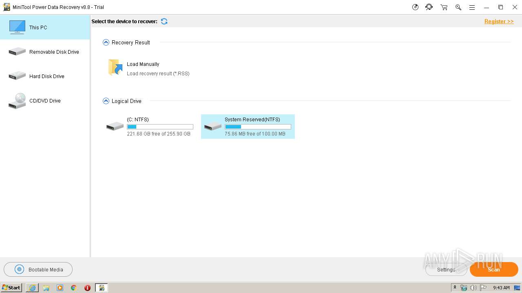
Task: Click '75.86 MB free of 100.00 MB' text
Action: (x=255, y=134)
